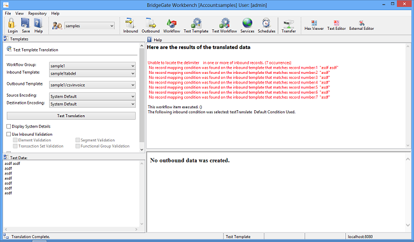This screenshot has height=242, width=414.
Task: Click the Test Template Translation icon
Action: tap(9, 49)
